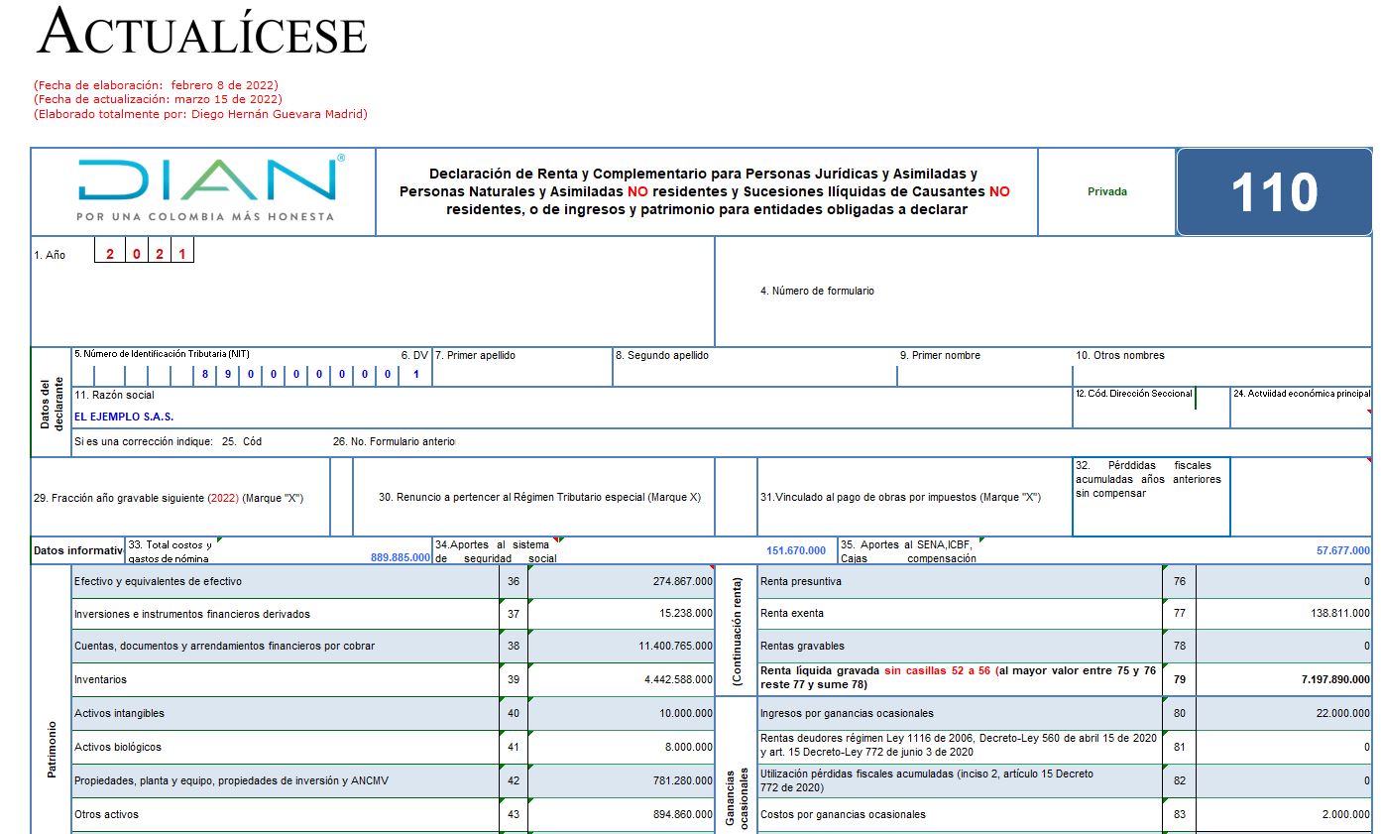
Task: Select the 'Renta líquida gravada' value 7.197.890.000
Action: (1284, 679)
